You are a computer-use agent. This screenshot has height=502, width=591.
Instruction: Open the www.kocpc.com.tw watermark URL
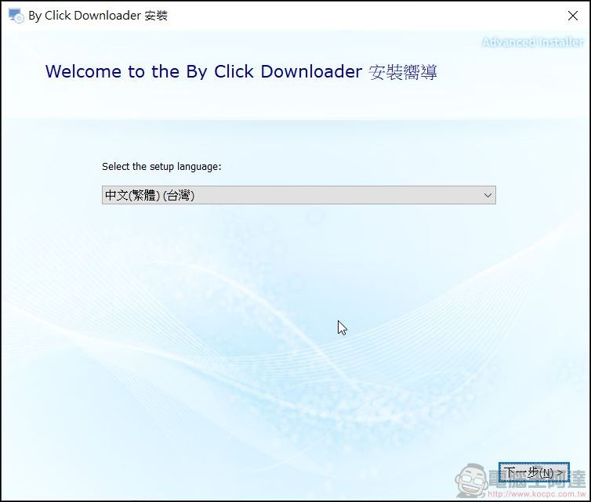pyautogui.click(x=537, y=494)
